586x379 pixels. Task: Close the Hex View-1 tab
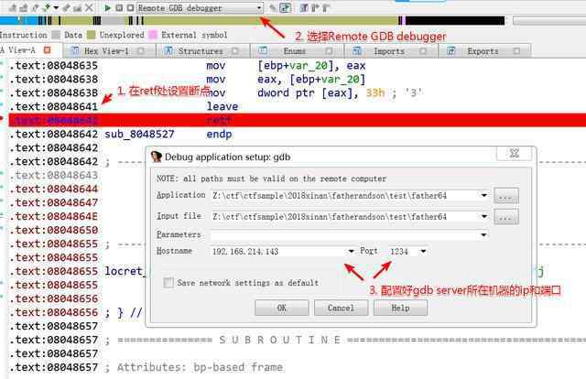[141, 51]
